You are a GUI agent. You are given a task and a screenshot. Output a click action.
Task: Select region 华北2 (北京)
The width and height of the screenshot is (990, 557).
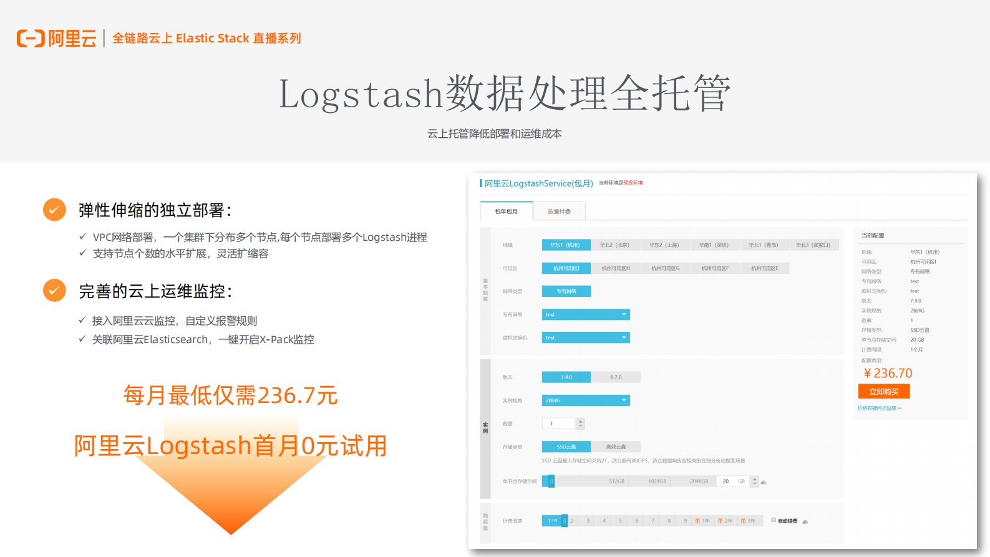[x=615, y=245]
